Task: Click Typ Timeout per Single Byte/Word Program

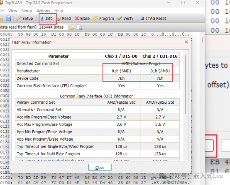Action: (x=56, y=146)
